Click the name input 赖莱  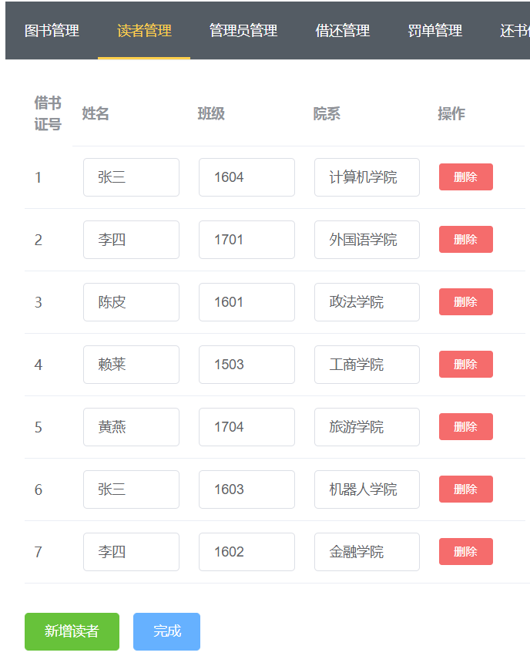131,365
